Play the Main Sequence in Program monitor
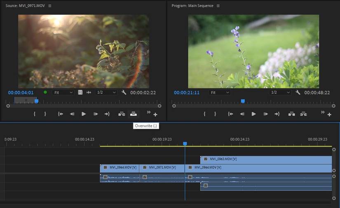The image size is (340, 208). click(254, 114)
